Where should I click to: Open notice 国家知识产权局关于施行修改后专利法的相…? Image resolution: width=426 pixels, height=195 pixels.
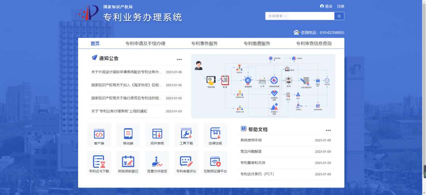click(127, 98)
